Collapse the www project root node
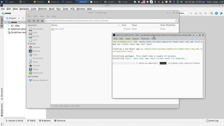The width and height of the screenshot is (224, 126). tap(5, 22)
